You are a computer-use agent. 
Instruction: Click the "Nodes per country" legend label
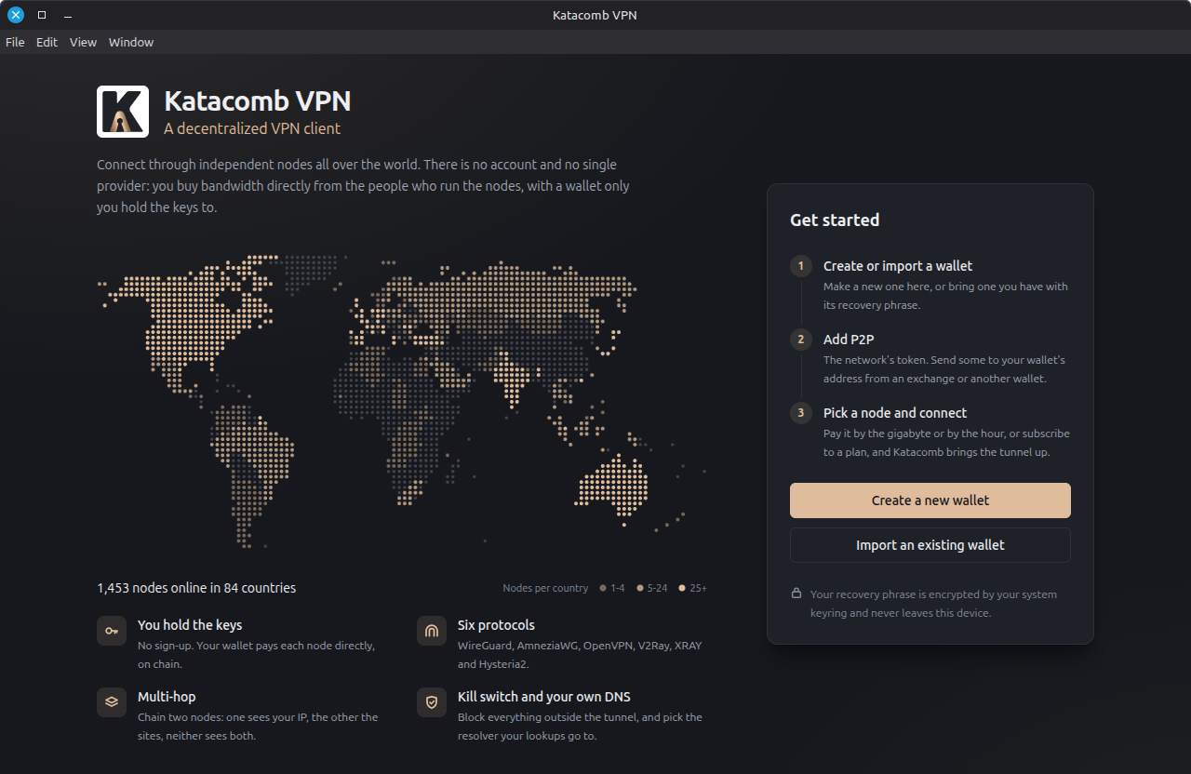(x=545, y=588)
